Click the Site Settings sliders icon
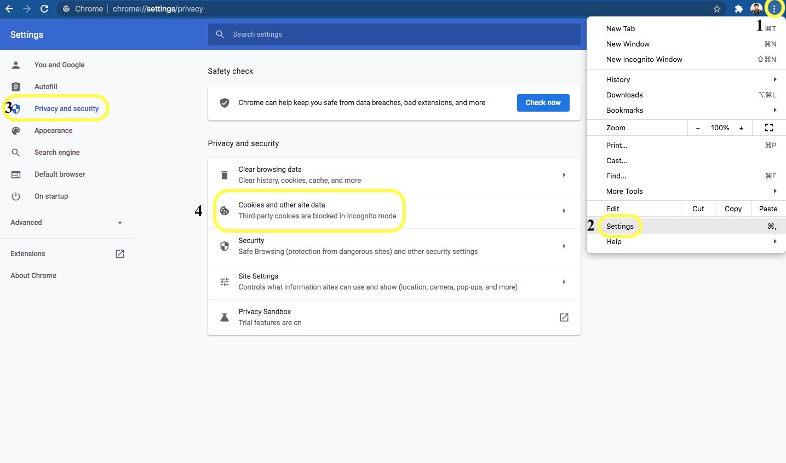This screenshot has height=463, width=786. pyautogui.click(x=225, y=282)
